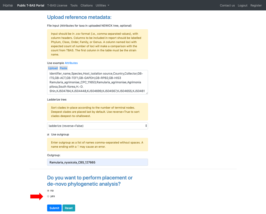Select the 'no' radio option
Image resolution: width=266 pixels, height=214 pixels.
48,190
